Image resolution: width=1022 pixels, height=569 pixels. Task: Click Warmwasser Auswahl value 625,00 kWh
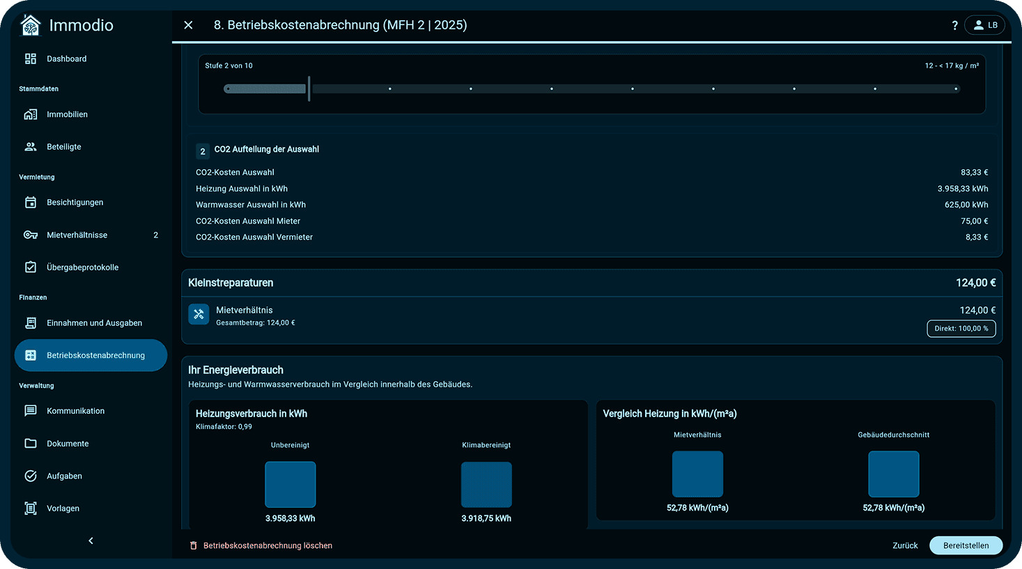966,205
